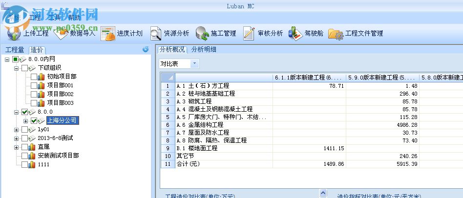This screenshot has width=463, height=198.
Task: Select the 2013-6-8测试 tree label
Action: tap(55, 138)
